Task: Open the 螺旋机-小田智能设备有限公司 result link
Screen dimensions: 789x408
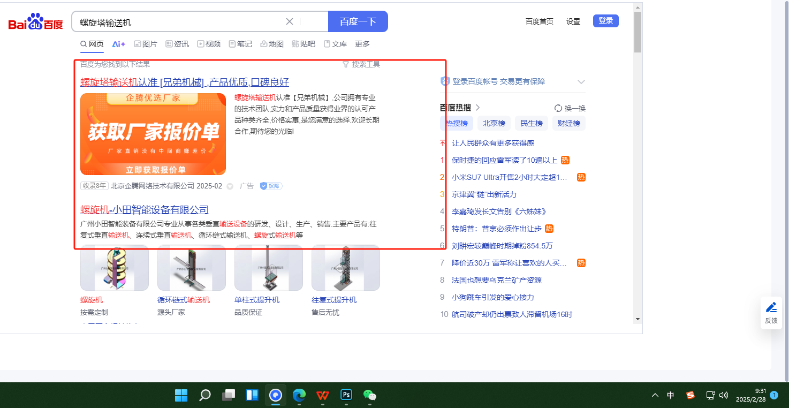Action: pyautogui.click(x=145, y=210)
